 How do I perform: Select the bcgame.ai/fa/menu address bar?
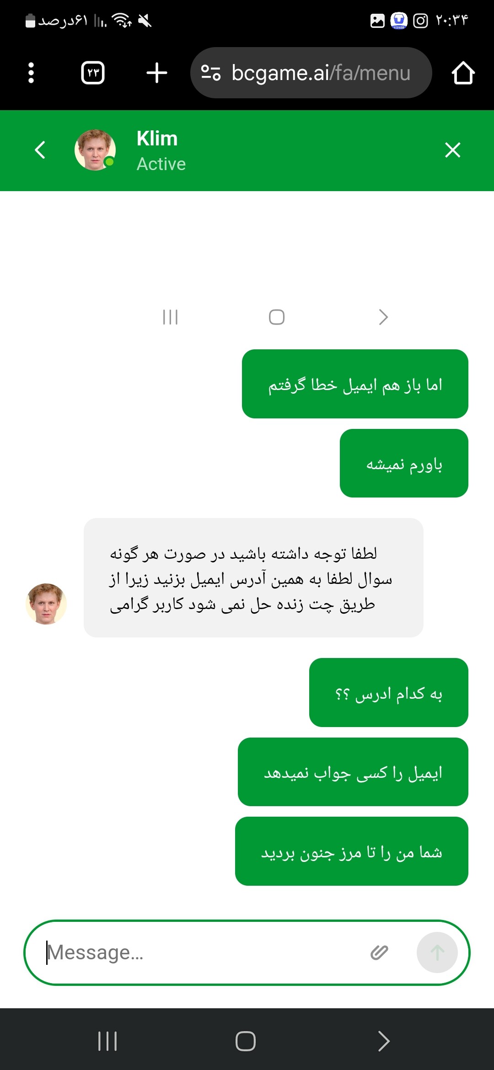311,73
